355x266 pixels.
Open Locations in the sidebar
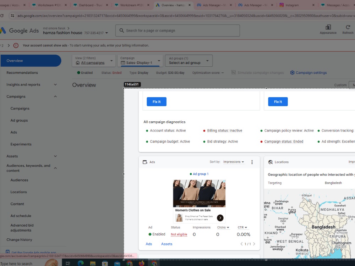[x=18, y=192]
